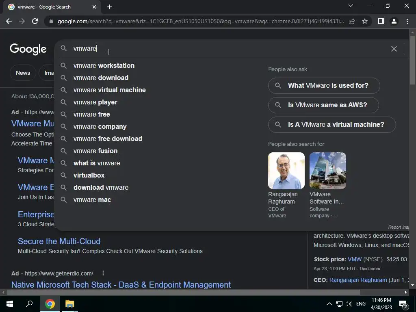Open Rangarajan Raghuram CEO link

(358, 280)
